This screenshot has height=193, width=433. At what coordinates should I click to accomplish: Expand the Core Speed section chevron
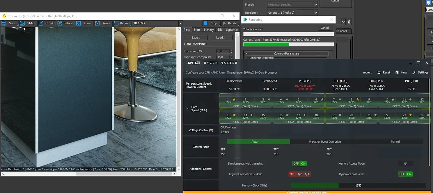187,109
